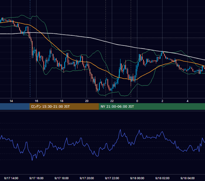This screenshot has width=205, height=181.
Task: Click the 2 hour label on price chart axis
Action: (x=162, y=101)
